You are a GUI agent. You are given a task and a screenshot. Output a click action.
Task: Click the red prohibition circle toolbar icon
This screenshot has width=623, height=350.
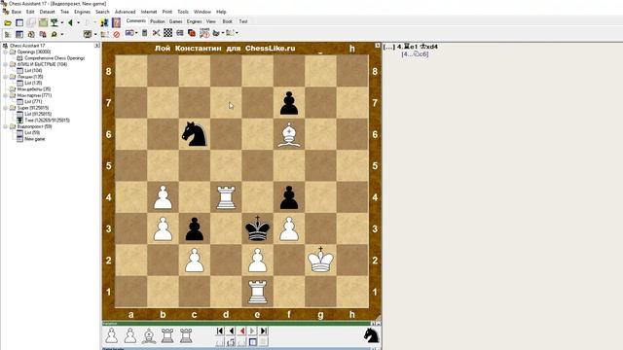117,35
